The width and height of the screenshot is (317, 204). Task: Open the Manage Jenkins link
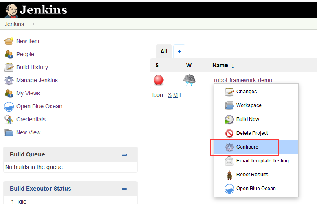(x=37, y=80)
